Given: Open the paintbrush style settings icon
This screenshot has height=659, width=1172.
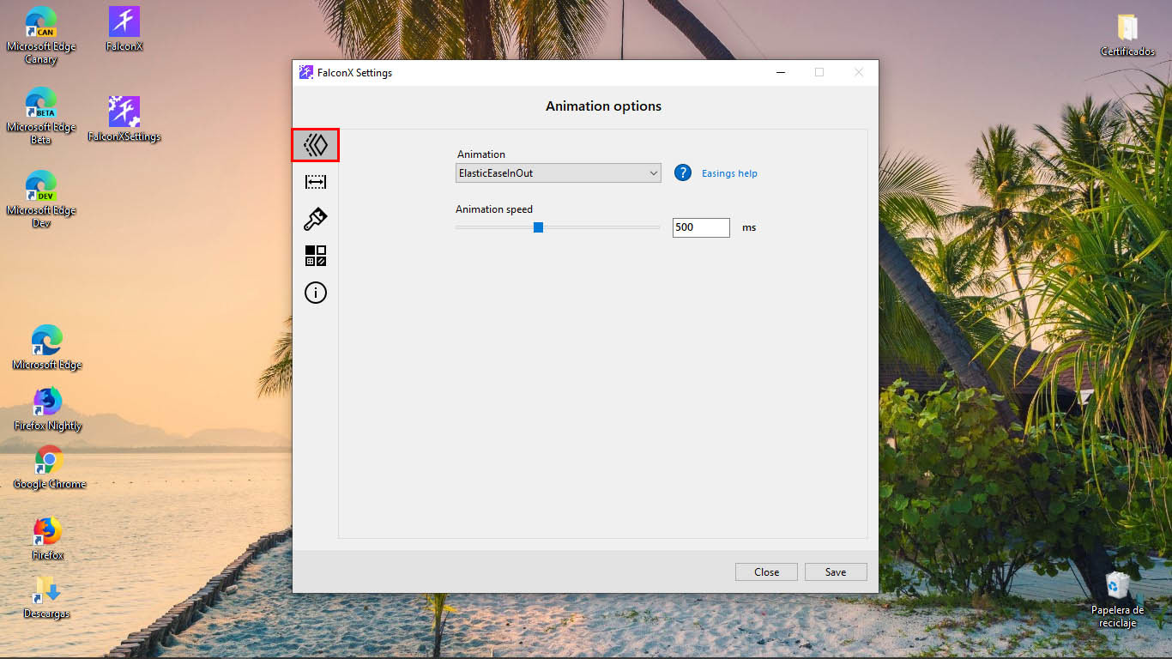Looking at the screenshot, I should click(x=316, y=219).
